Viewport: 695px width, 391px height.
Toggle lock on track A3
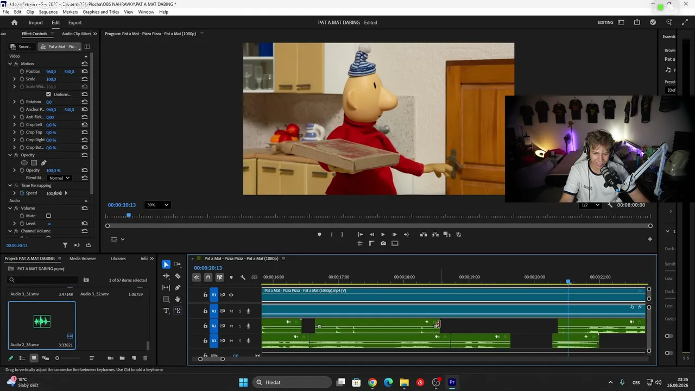(x=205, y=341)
